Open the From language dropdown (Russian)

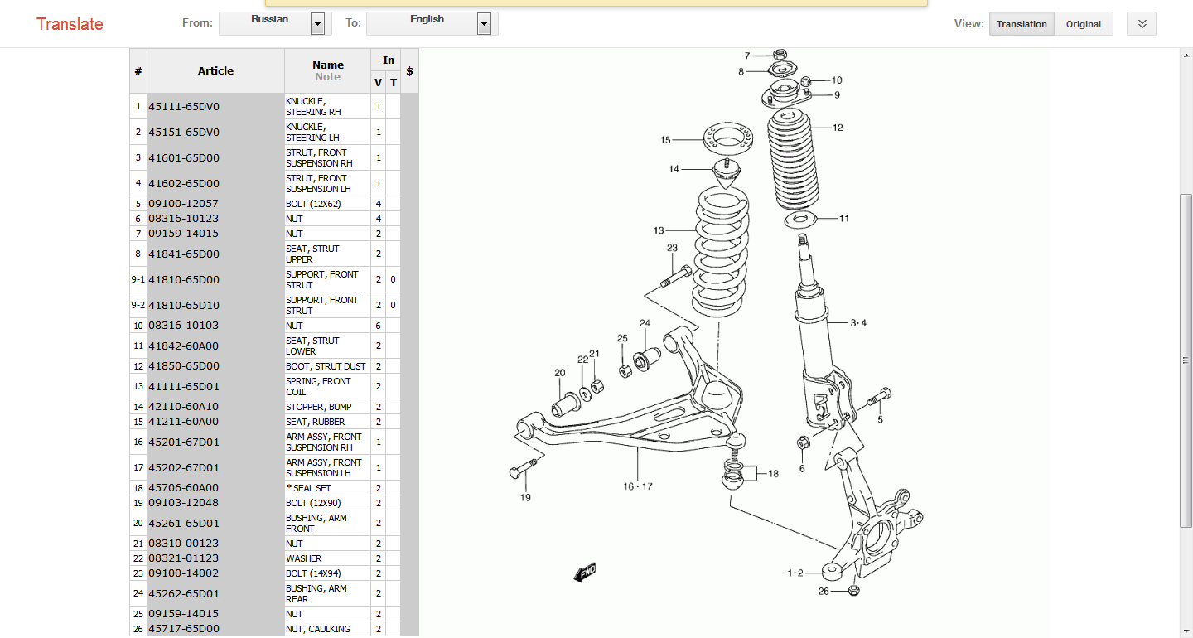(x=275, y=23)
